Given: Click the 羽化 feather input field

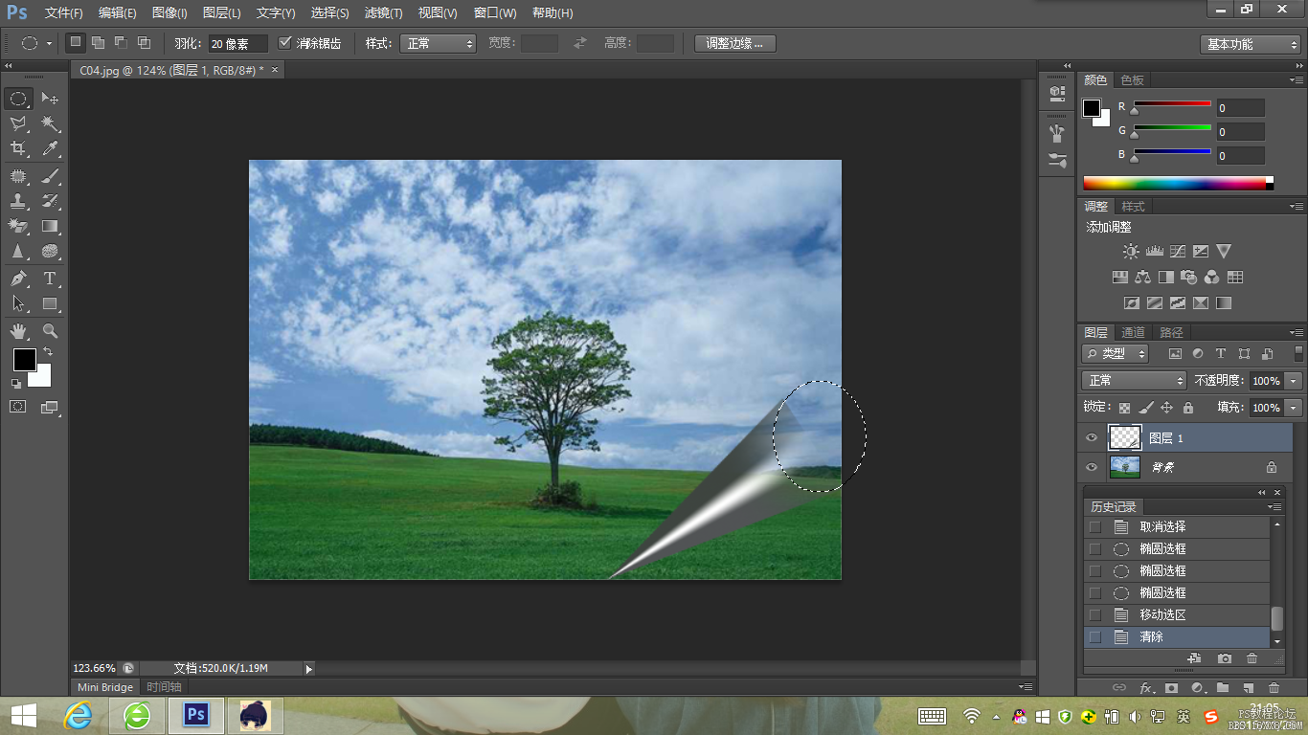Looking at the screenshot, I should click(x=237, y=44).
